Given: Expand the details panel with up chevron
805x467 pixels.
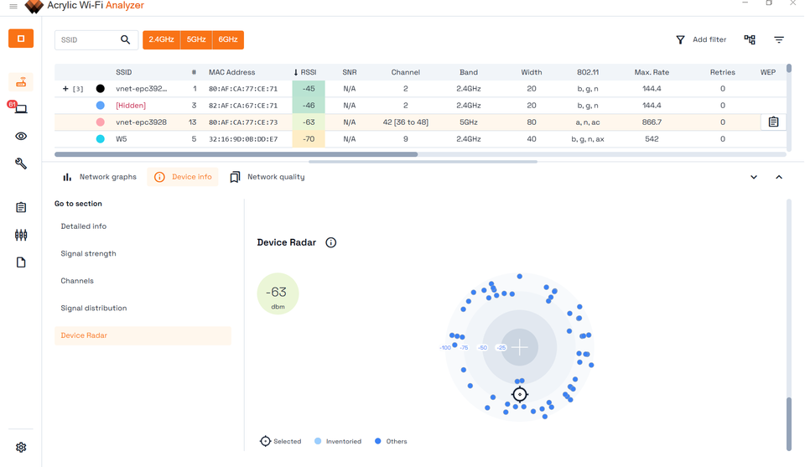Looking at the screenshot, I should tap(779, 177).
